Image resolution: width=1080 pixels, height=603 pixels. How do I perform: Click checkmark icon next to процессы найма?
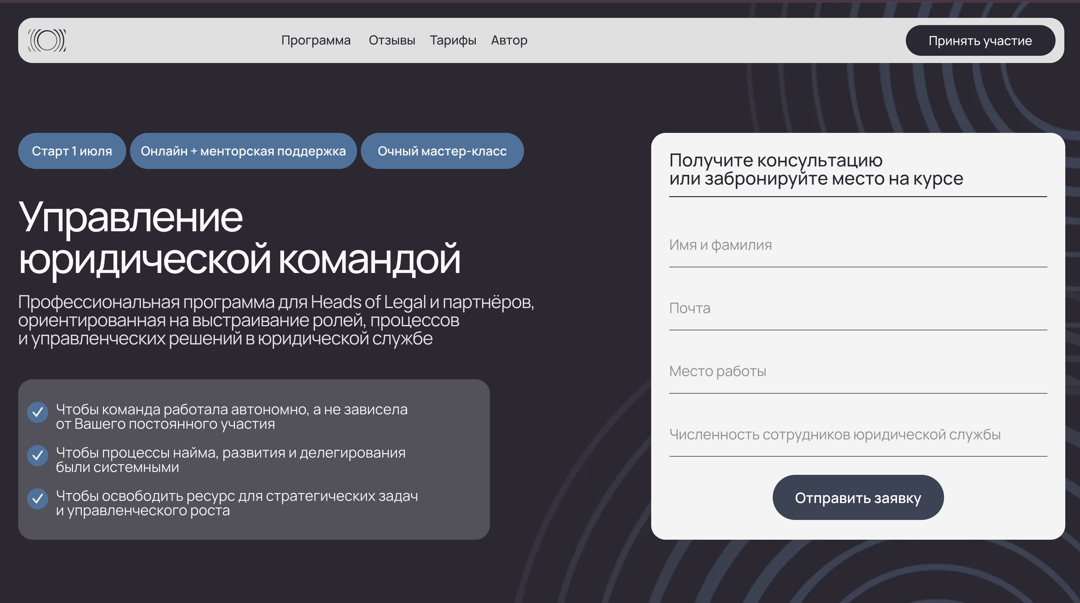(x=38, y=456)
